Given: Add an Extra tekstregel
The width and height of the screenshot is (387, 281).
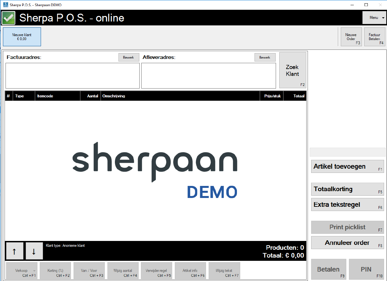Looking at the screenshot, I should (348, 204).
